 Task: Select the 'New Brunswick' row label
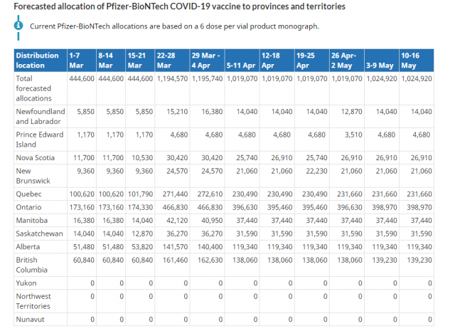tap(33, 176)
